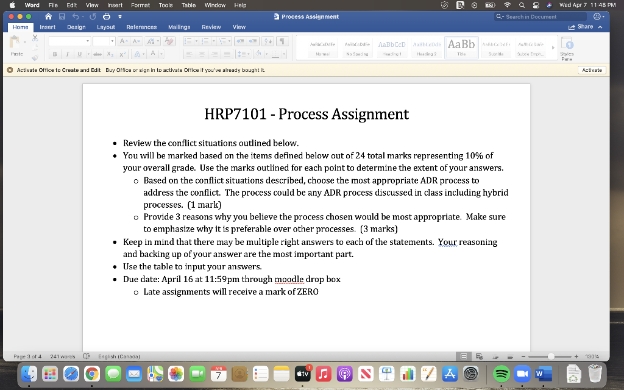Click the Format Painter icon

(35, 57)
